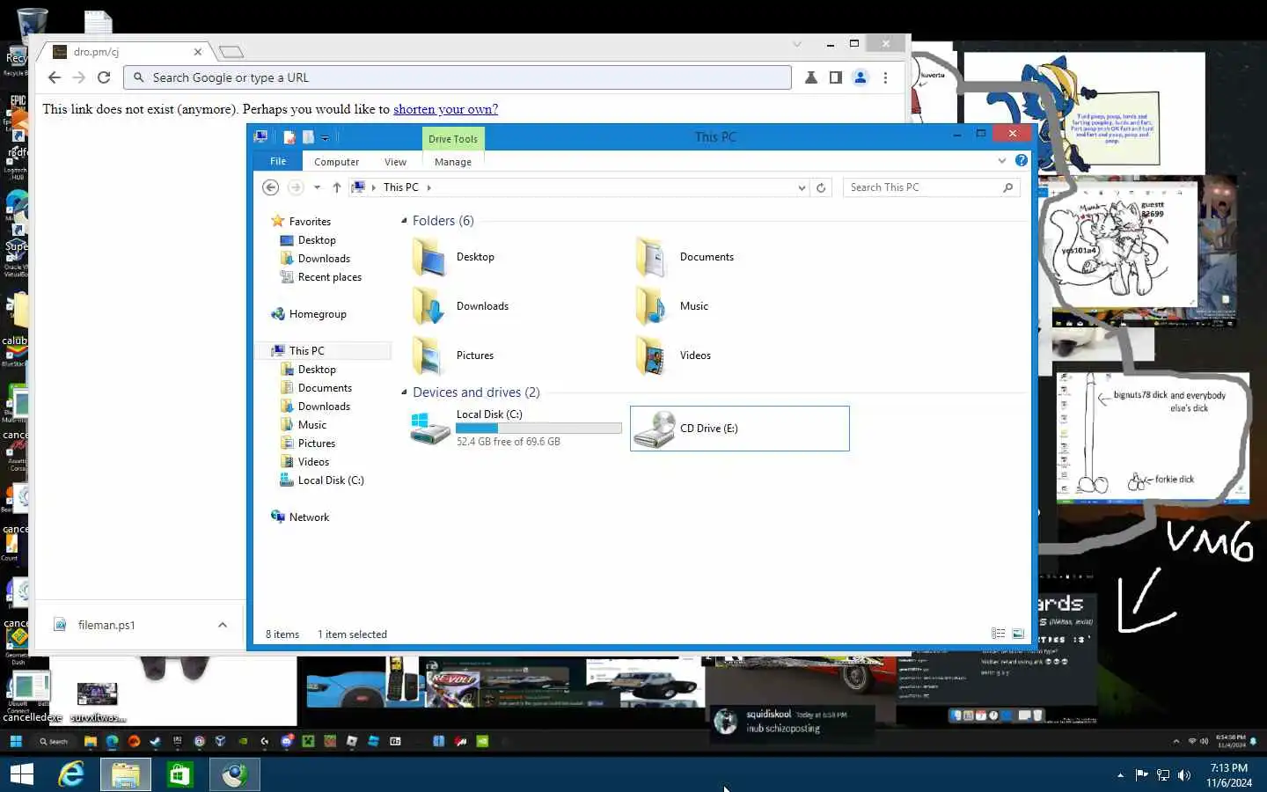The image size is (1267, 792).
Task: Select Favorites in the navigation pane
Action: (310, 222)
